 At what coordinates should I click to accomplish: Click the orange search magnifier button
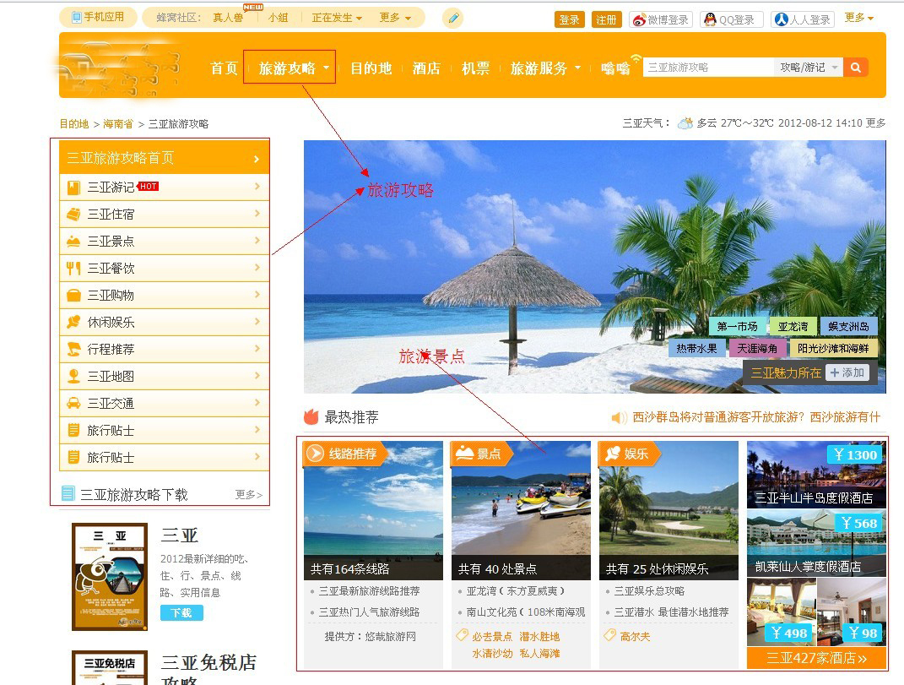pos(856,68)
